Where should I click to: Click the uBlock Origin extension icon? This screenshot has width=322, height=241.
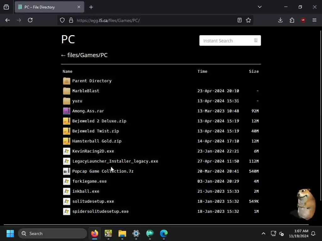pyautogui.click(x=303, y=20)
